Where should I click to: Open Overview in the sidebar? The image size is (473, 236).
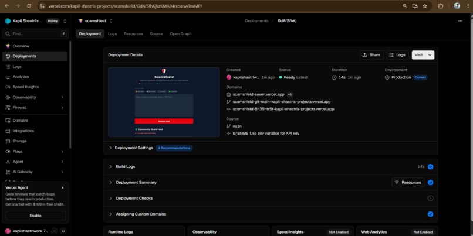tap(35, 46)
